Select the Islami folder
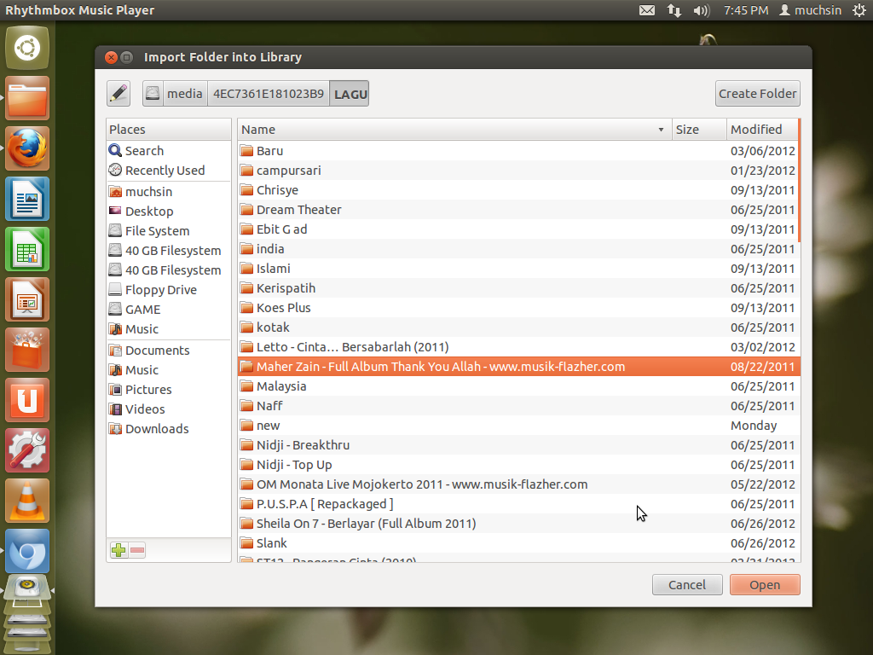This screenshot has height=655, width=873. pos(517,269)
